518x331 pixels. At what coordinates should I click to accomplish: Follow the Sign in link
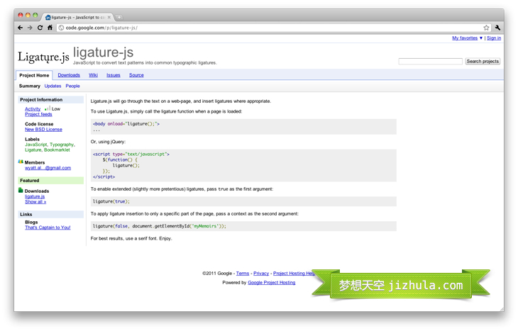pos(494,38)
